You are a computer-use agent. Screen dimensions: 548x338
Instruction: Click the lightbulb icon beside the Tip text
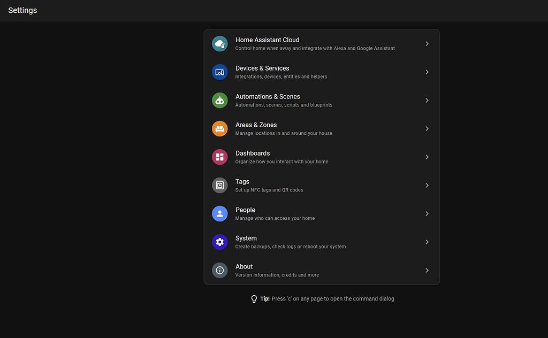254,298
